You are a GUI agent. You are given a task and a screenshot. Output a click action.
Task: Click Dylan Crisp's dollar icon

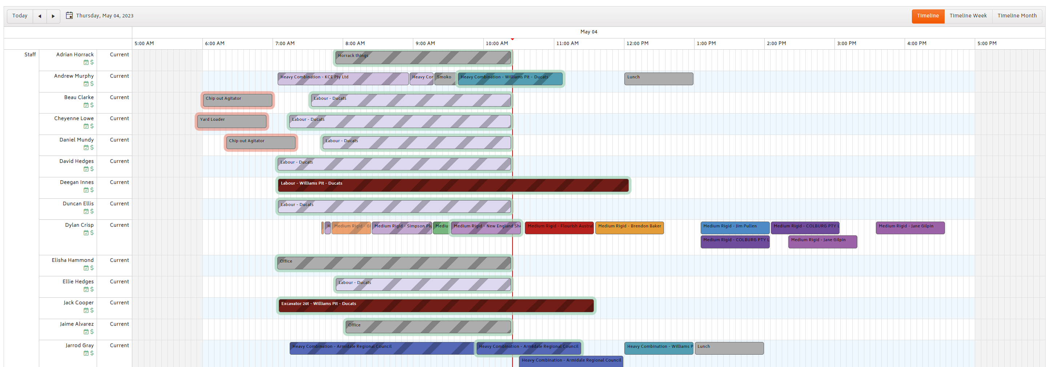(x=92, y=232)
